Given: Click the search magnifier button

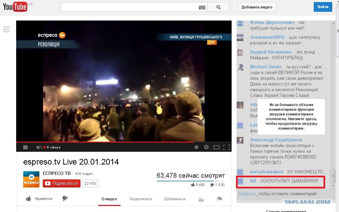Looking at the screenshot, I should [x=218, y=7].
